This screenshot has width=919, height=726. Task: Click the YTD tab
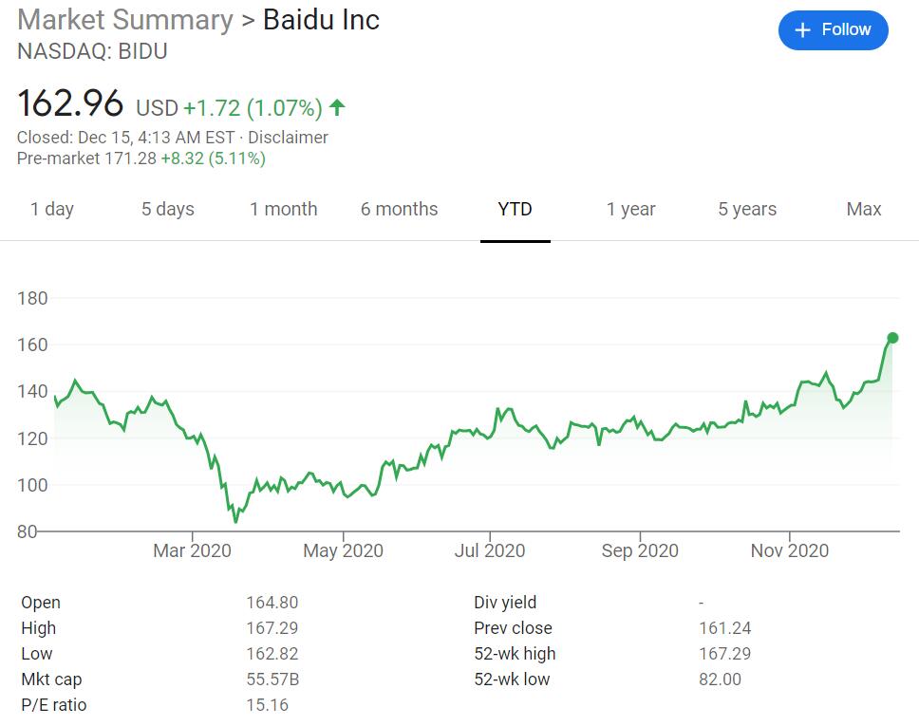point(516,209)
